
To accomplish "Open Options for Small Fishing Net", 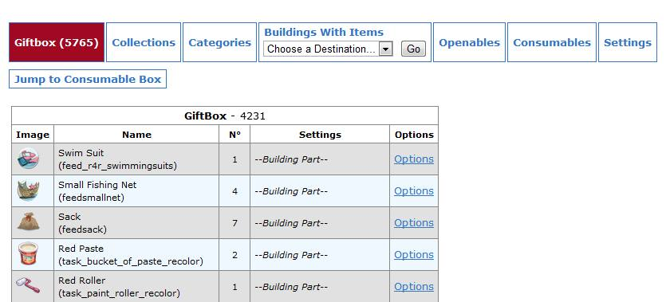I will click(414, 191).
